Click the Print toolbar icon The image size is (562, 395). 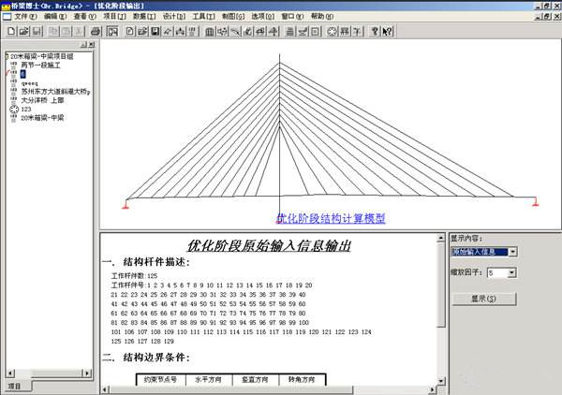click(x=96, y=31)
